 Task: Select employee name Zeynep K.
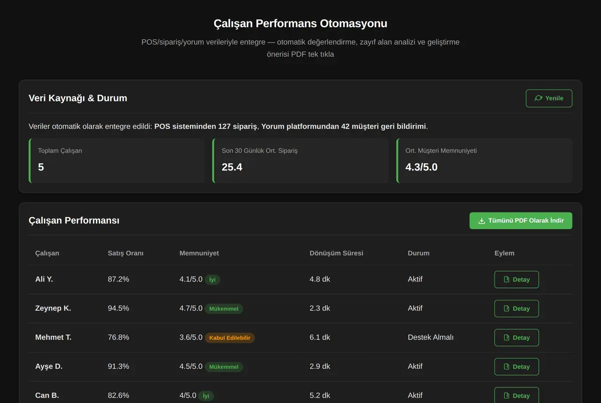click(x=53, y=308)
